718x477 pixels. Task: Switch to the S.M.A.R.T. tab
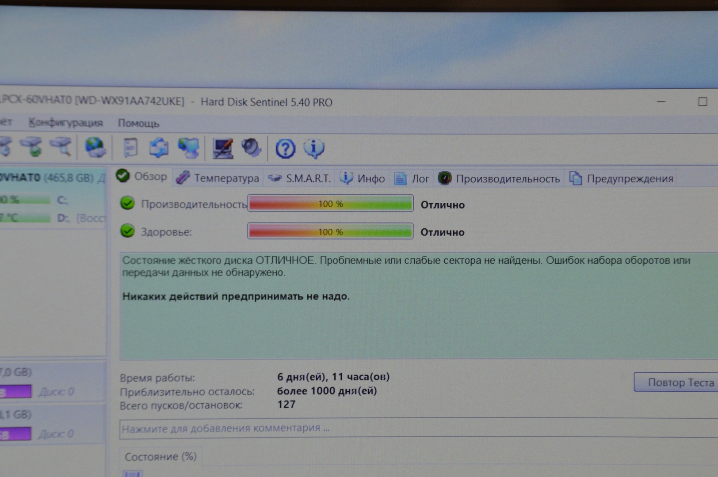tap(300, 178)
